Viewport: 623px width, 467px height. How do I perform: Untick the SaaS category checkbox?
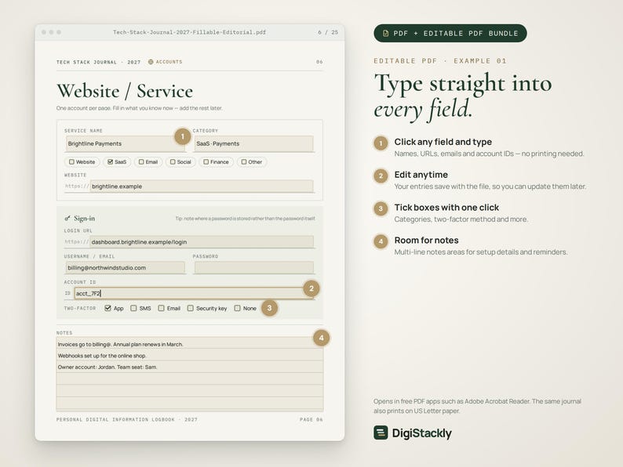[x=111, y=162]
